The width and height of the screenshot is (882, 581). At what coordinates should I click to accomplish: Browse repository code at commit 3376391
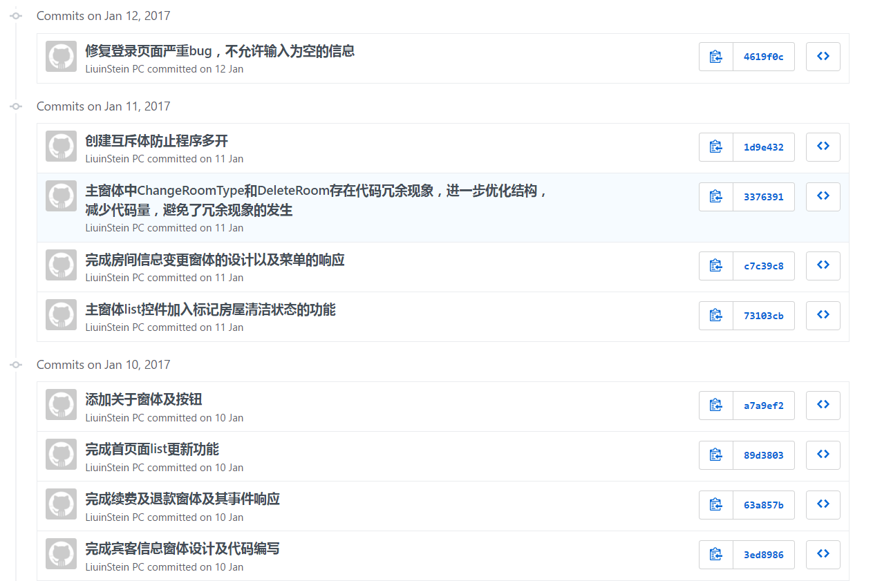click(x=823, y=196)
